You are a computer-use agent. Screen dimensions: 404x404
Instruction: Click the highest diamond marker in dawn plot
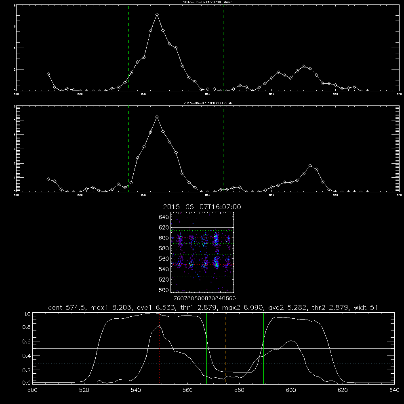157,15
